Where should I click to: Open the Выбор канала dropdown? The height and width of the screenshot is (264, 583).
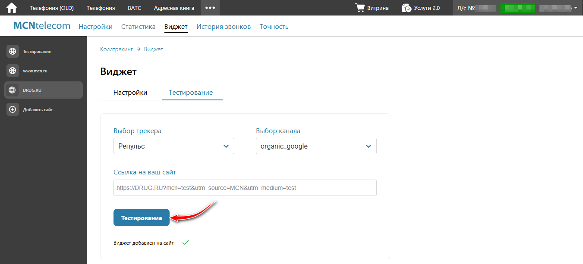click(316, 146)
